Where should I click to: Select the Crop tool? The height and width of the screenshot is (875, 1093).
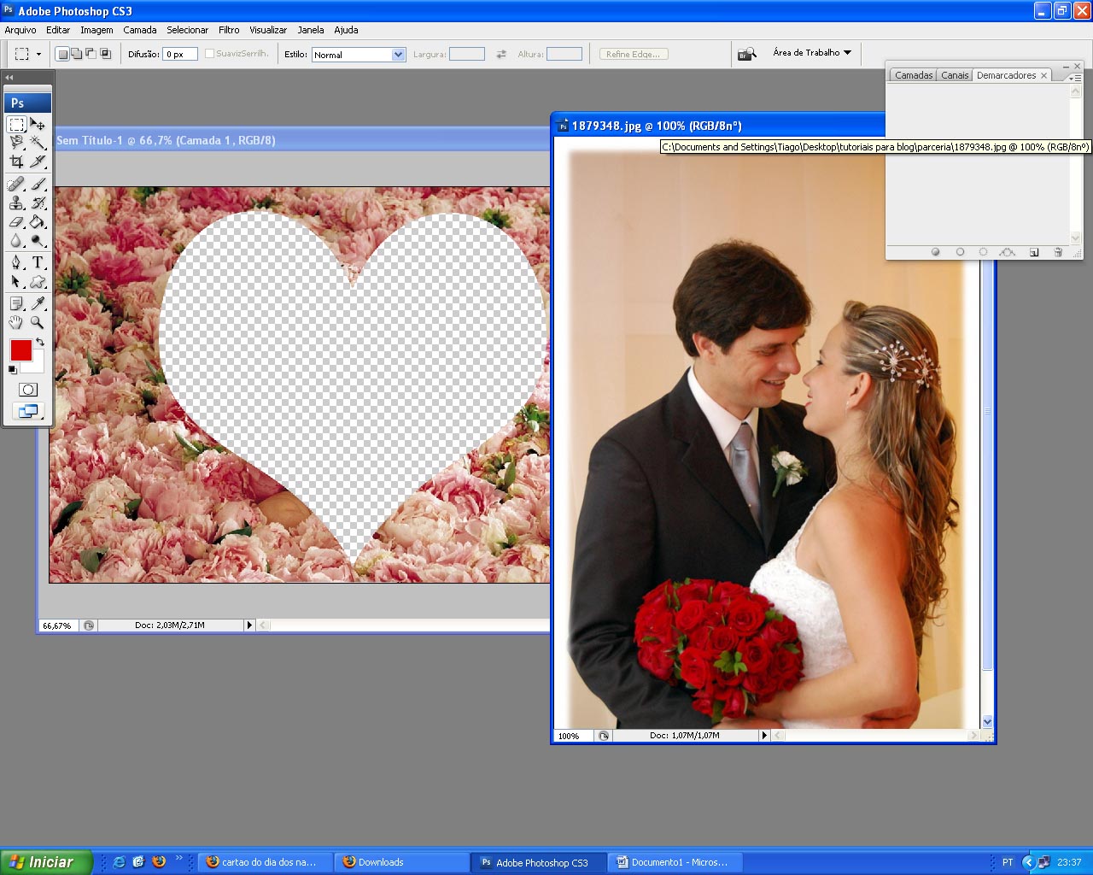click(16, 161)
